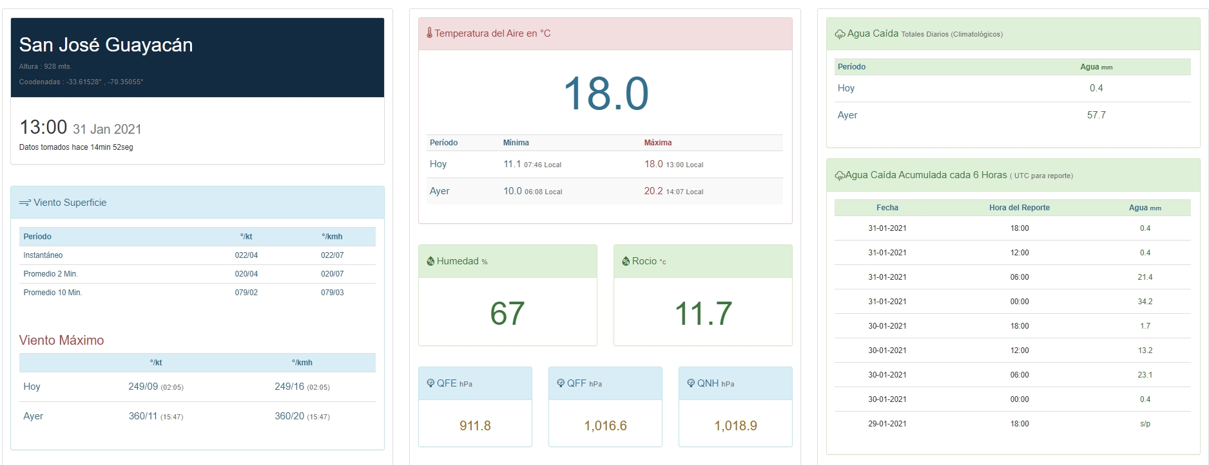
Task: Click today's rainfall total 0.4 in Totales Diarios
Action: (1096, 88)
